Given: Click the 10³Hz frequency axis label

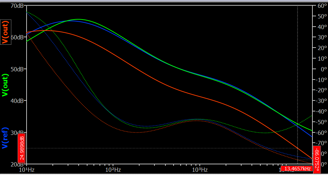Looking at the screenshot, I should click(x=199, y=169).
